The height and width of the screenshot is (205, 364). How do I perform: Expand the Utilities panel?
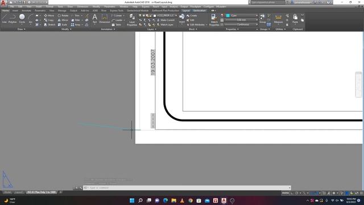[280, 29]
